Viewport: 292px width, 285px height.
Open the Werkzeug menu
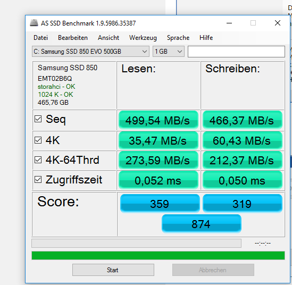click(143, 38)
